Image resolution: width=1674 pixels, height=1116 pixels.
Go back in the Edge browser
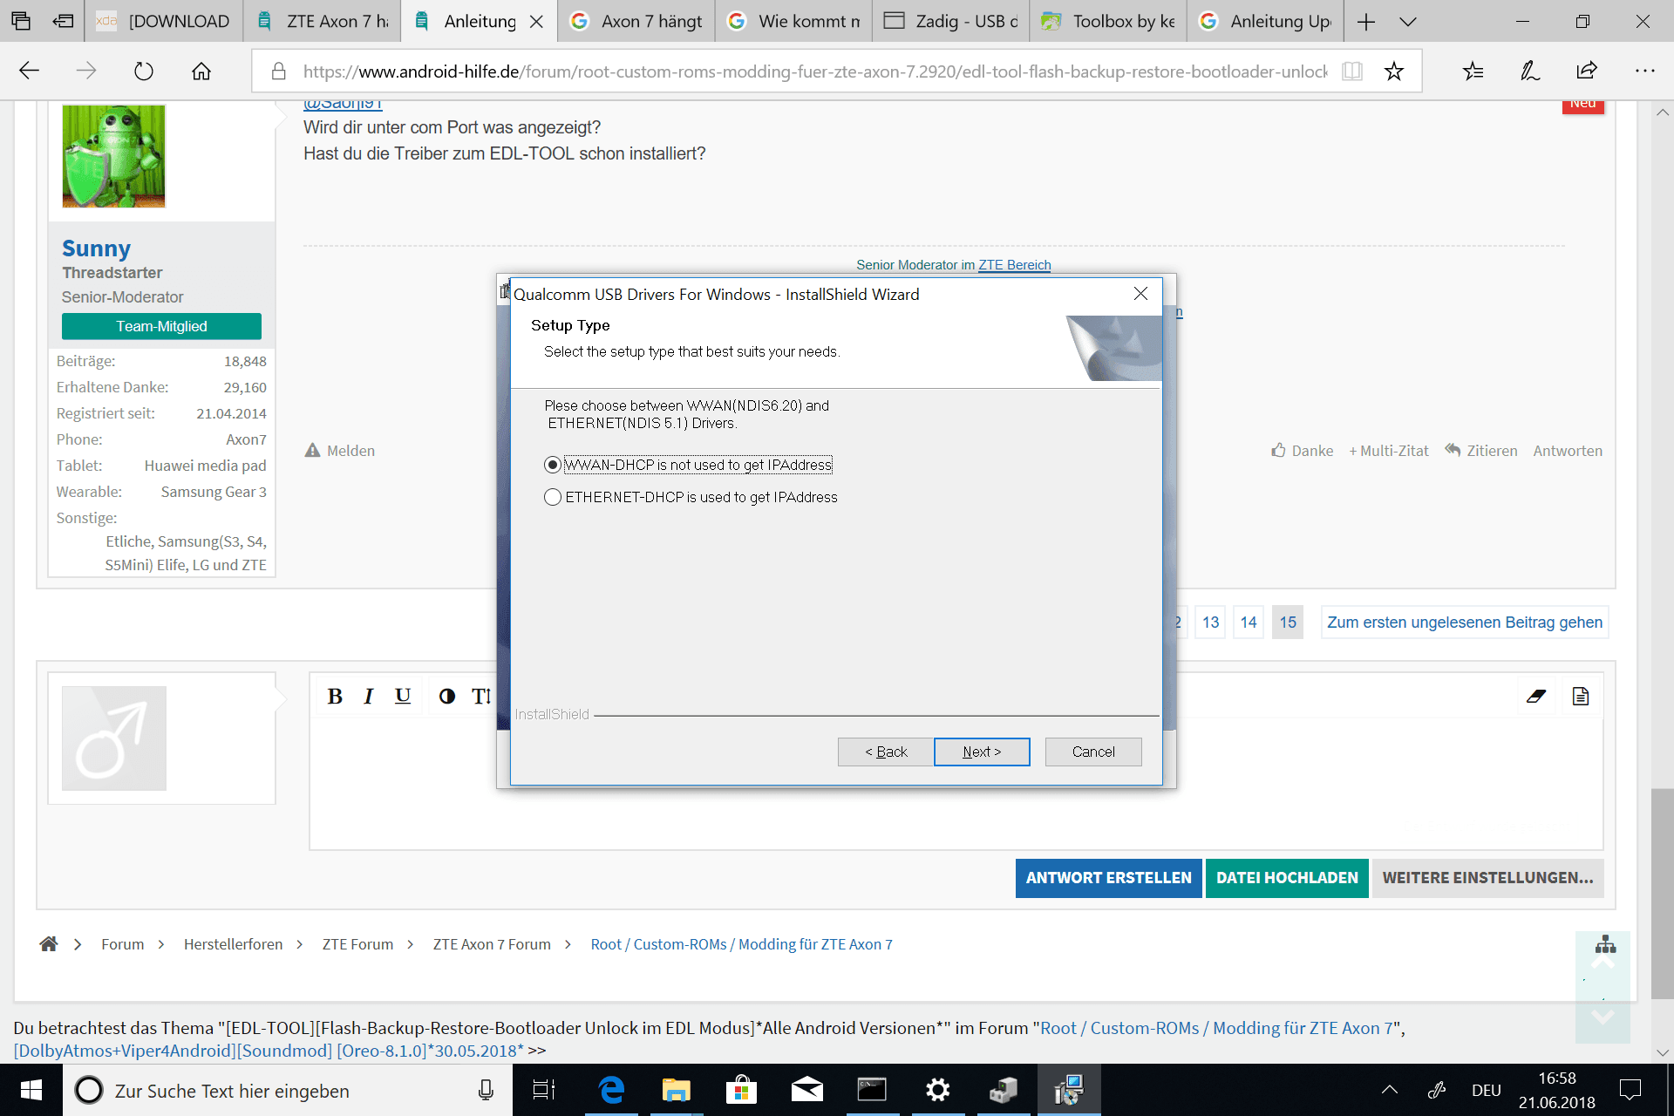click(29, 71)
